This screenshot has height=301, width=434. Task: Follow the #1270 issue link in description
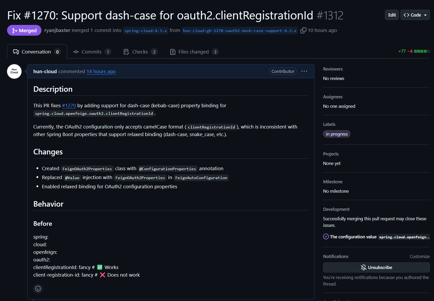(69, 105)
